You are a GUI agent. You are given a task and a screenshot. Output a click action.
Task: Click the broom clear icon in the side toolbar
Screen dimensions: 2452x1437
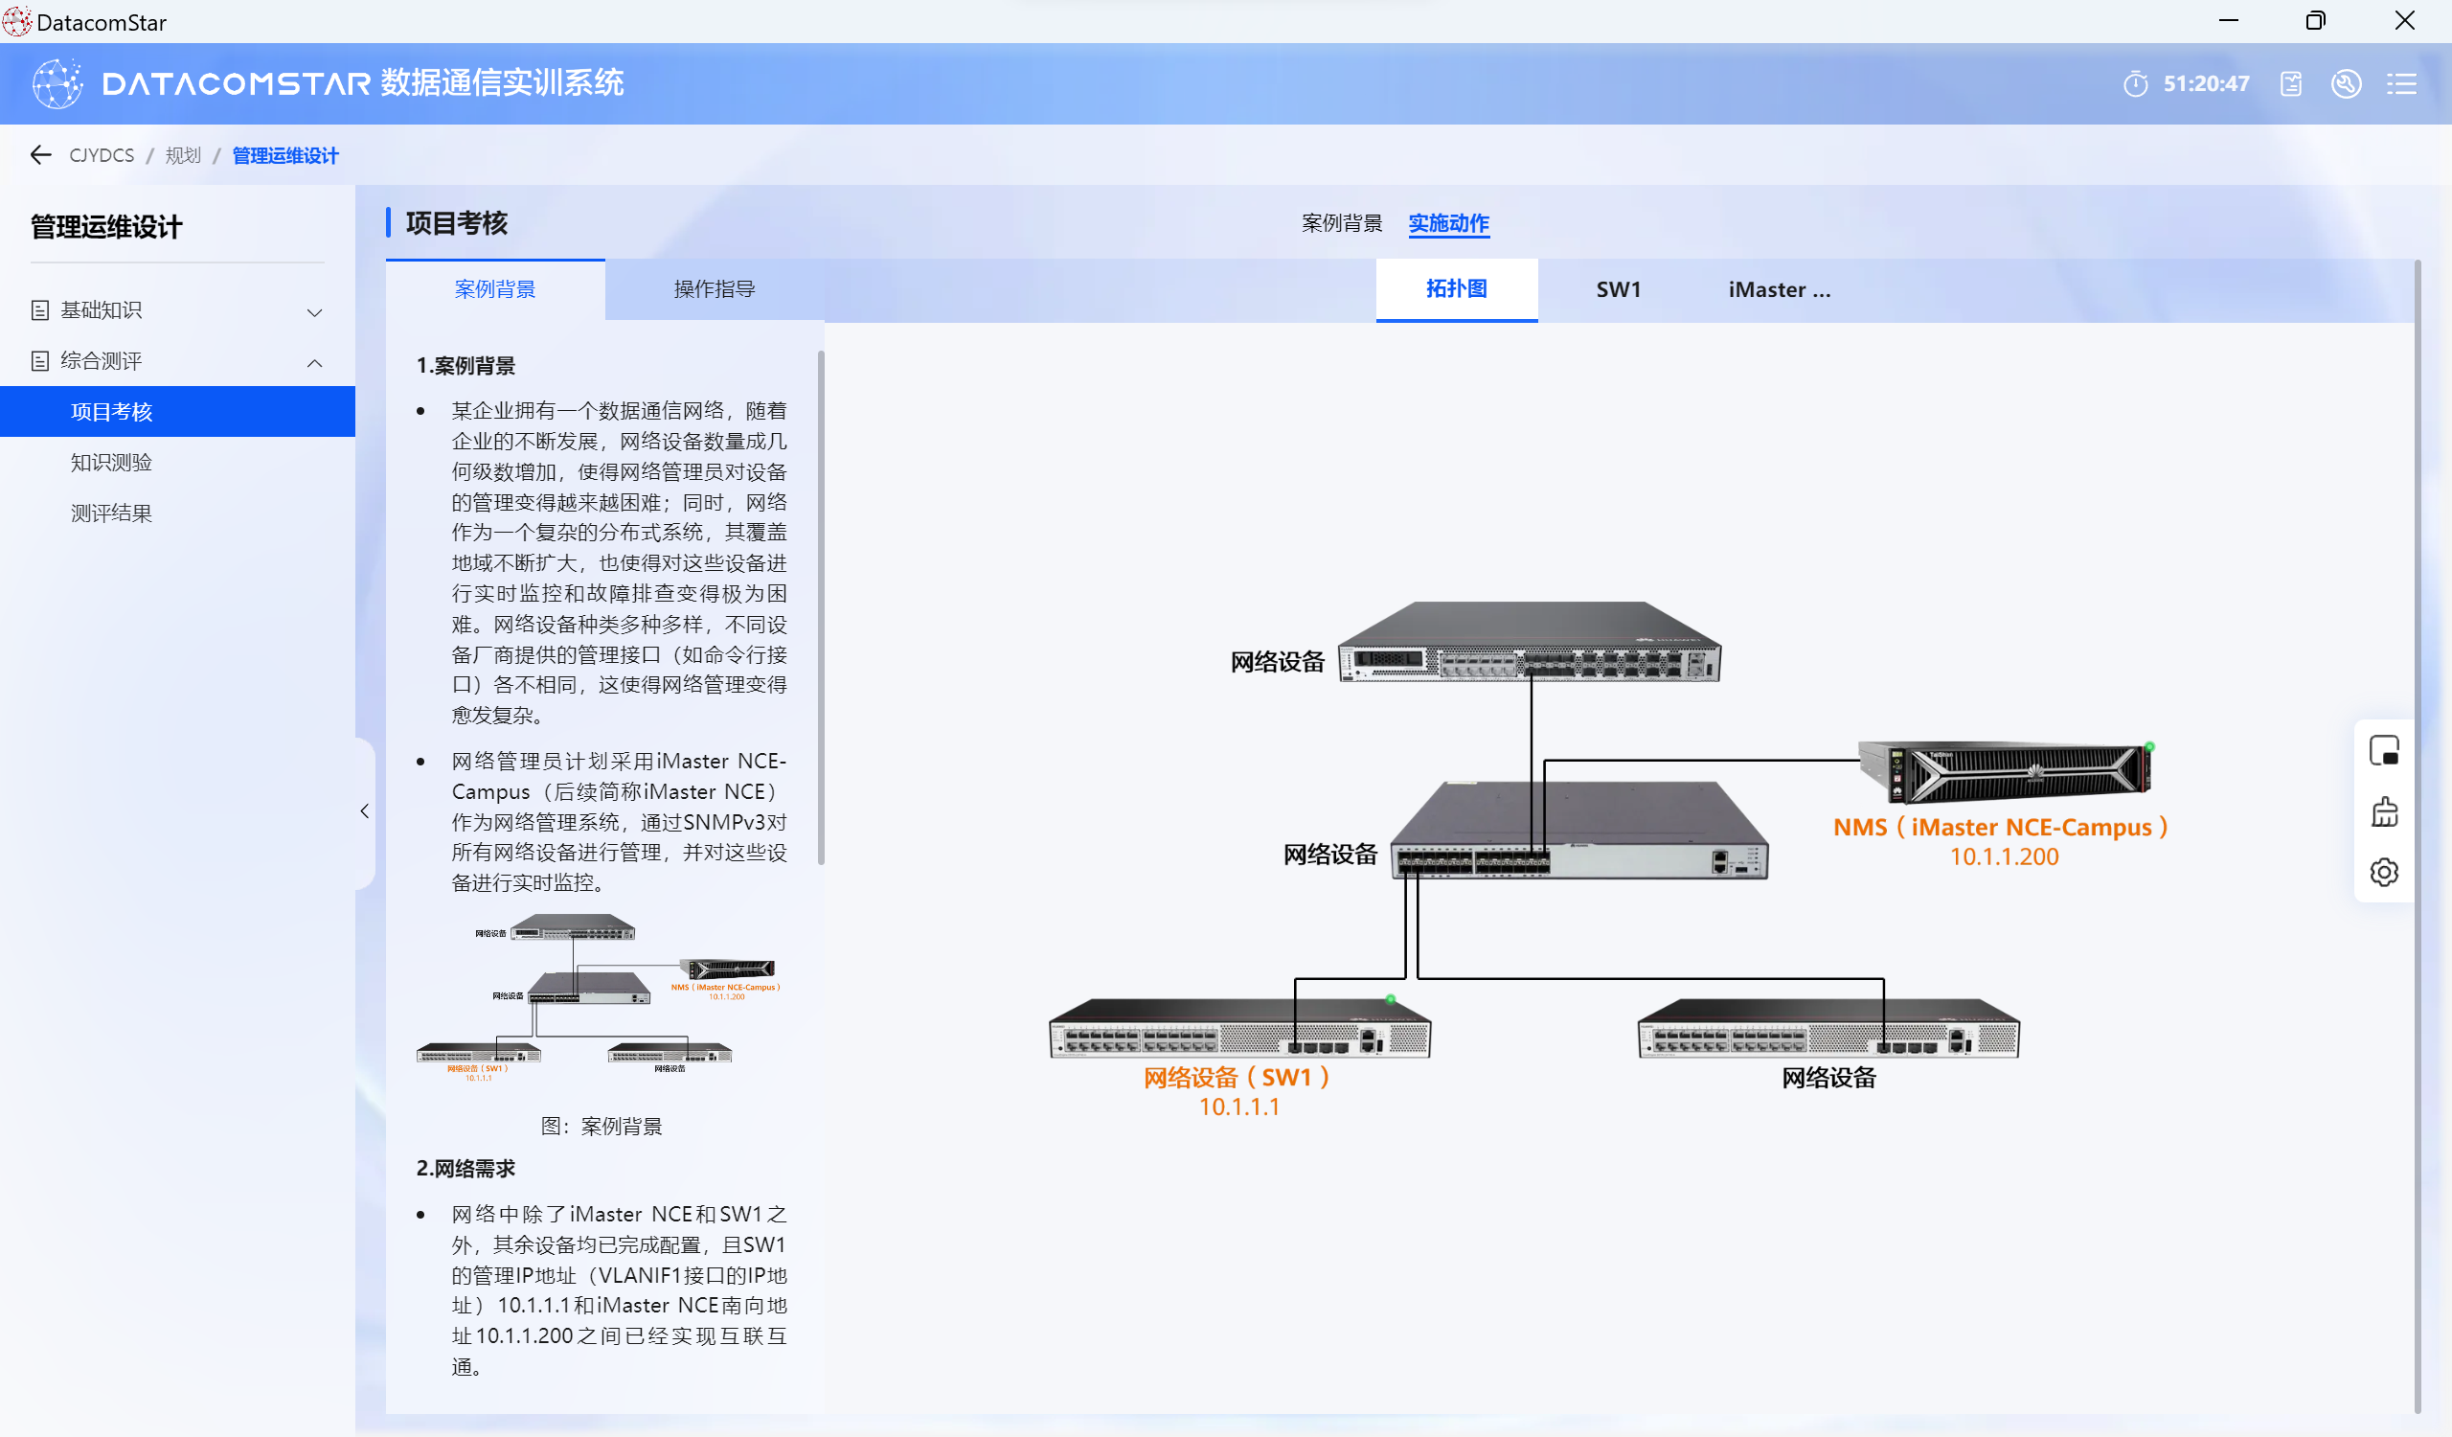[2383, 811]
